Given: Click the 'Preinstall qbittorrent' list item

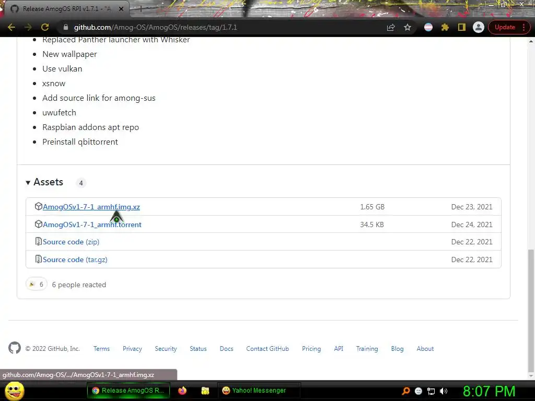Looking at the screenshot, I should pyautogui.click(x=80, y=142).
